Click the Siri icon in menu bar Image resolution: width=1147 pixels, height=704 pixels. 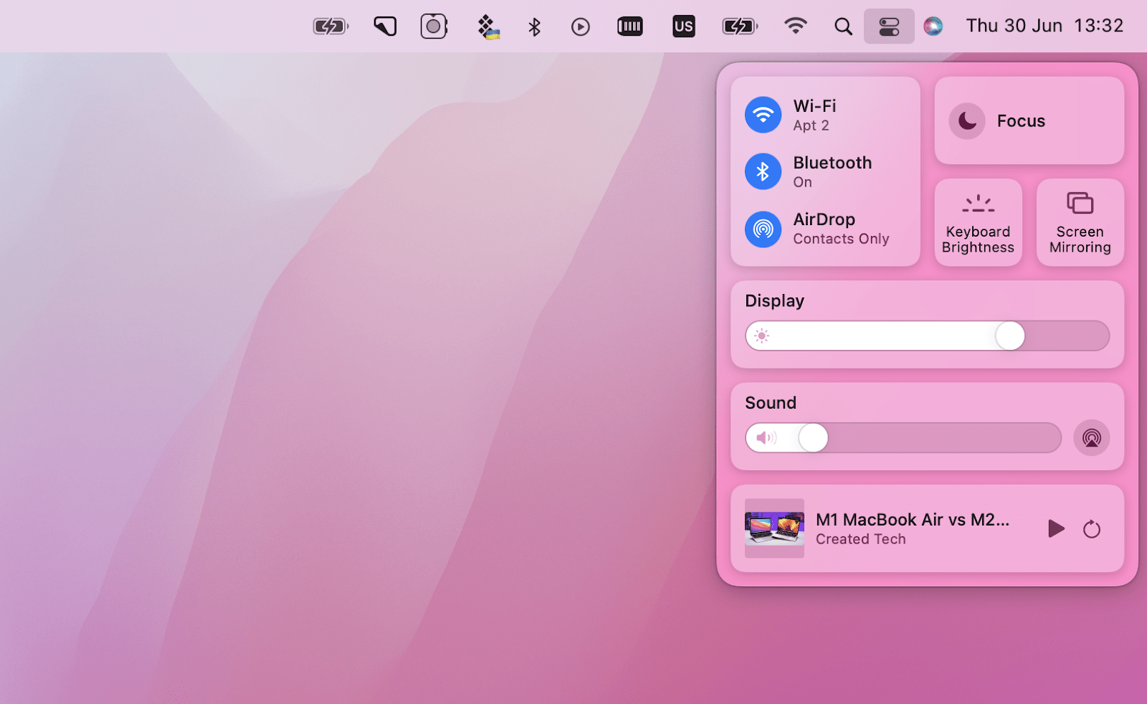click(933, 26)
